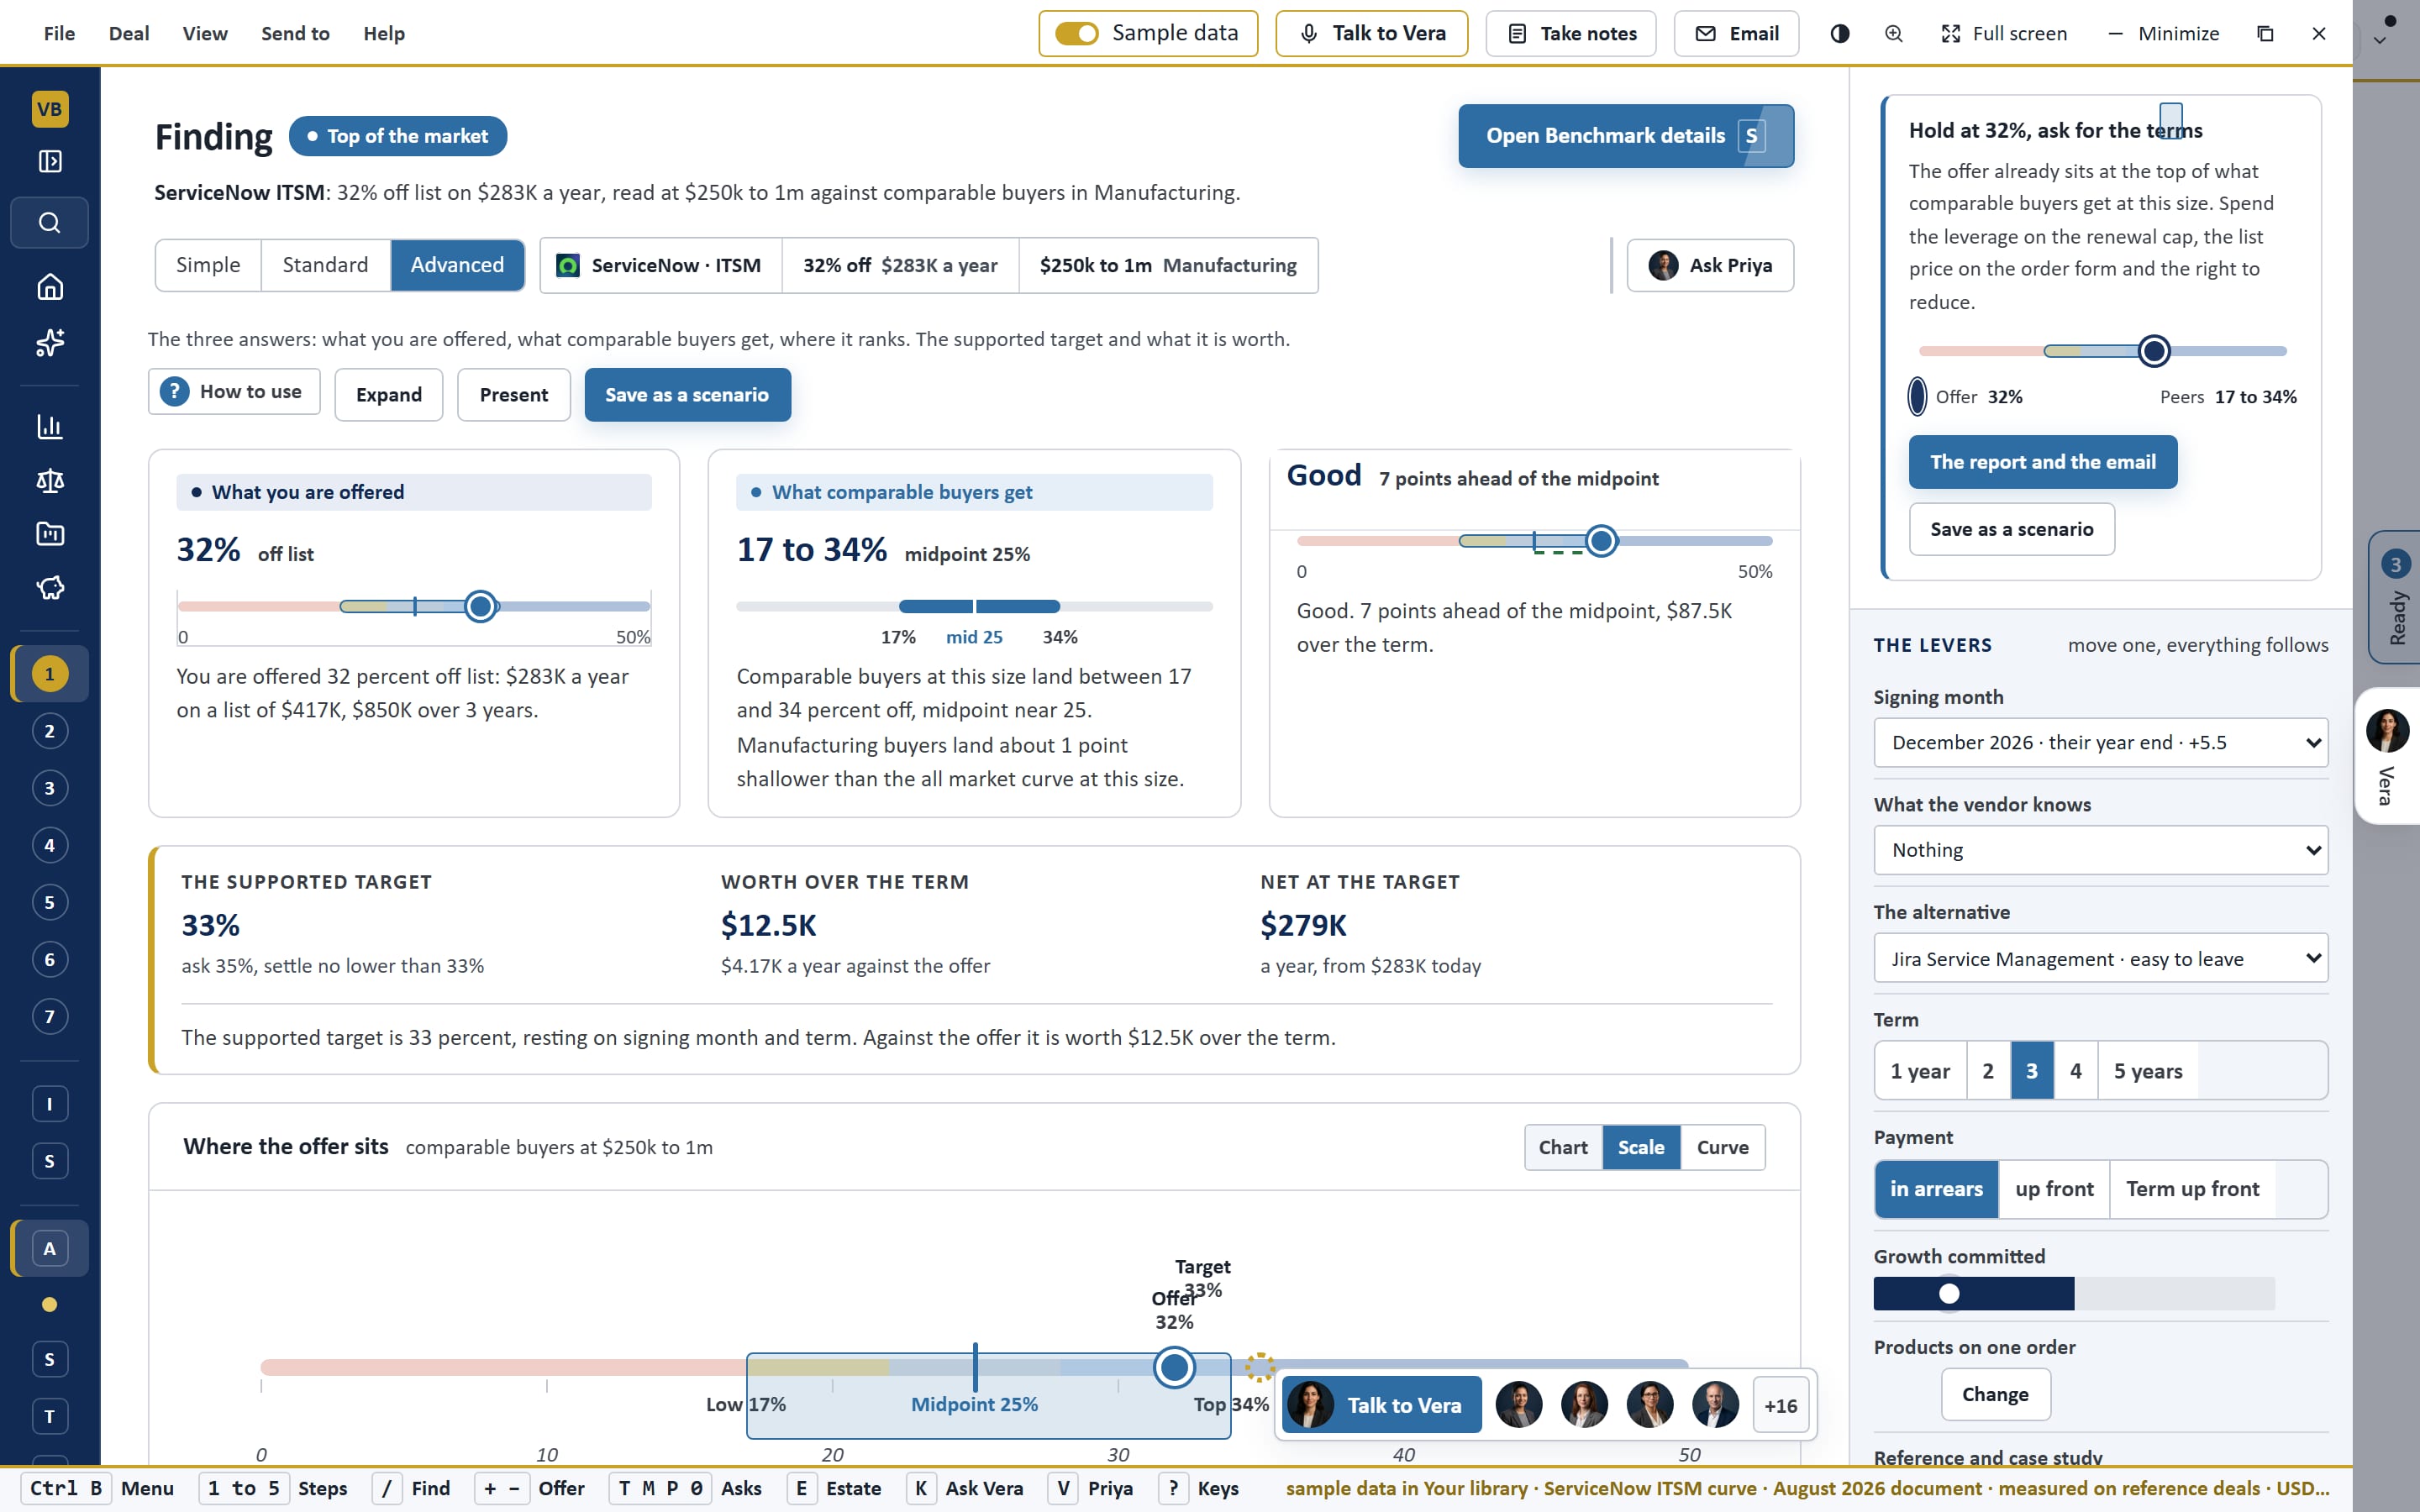
Task: Open the Vera side tab
Action: point(2387,756)
